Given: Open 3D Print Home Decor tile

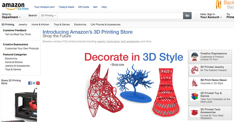Looking at the screenshot, I should pyautogui.click(x=210, y=83).
